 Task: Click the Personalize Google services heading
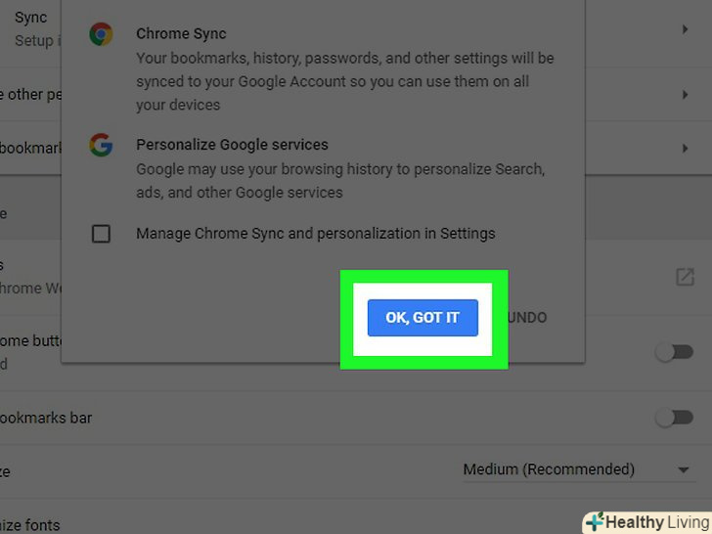pyautogui.click(x=232, y=145)
